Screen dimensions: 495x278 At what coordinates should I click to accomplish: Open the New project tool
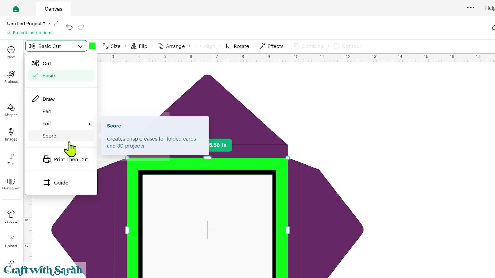11,53
